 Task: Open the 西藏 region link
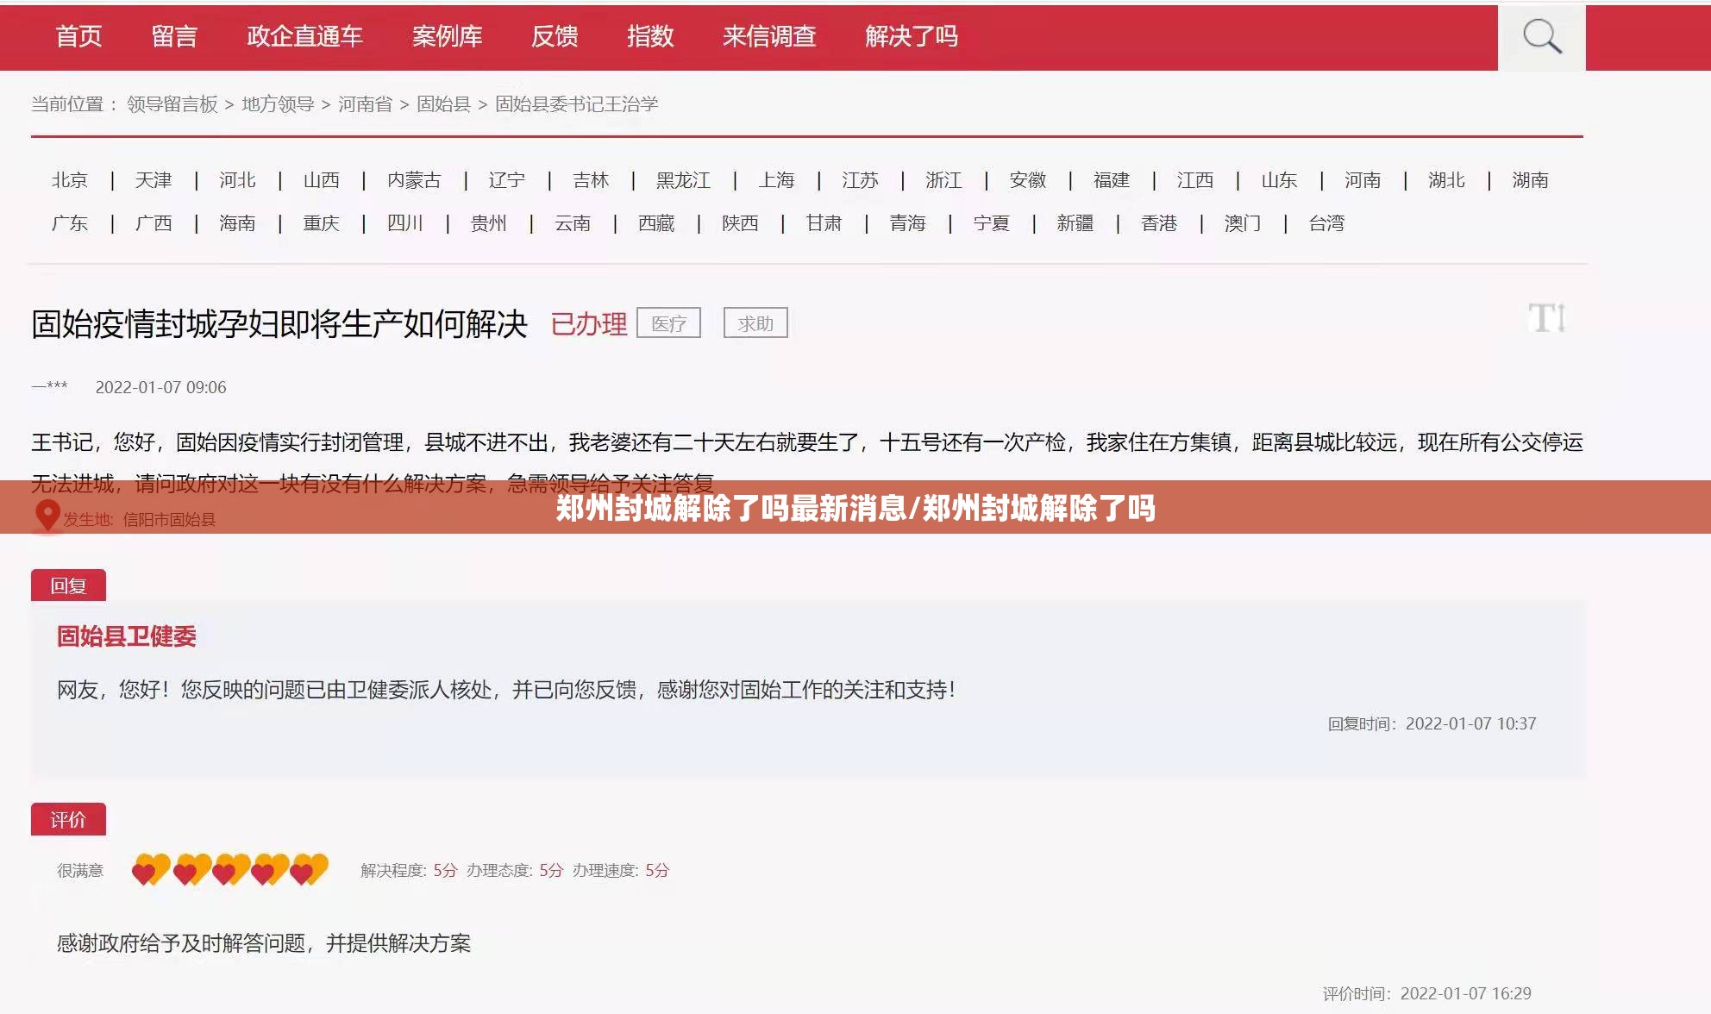(656, 223)
